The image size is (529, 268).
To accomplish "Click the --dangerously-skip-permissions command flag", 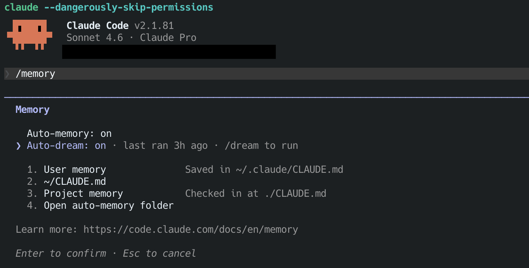I will (129, 7).
